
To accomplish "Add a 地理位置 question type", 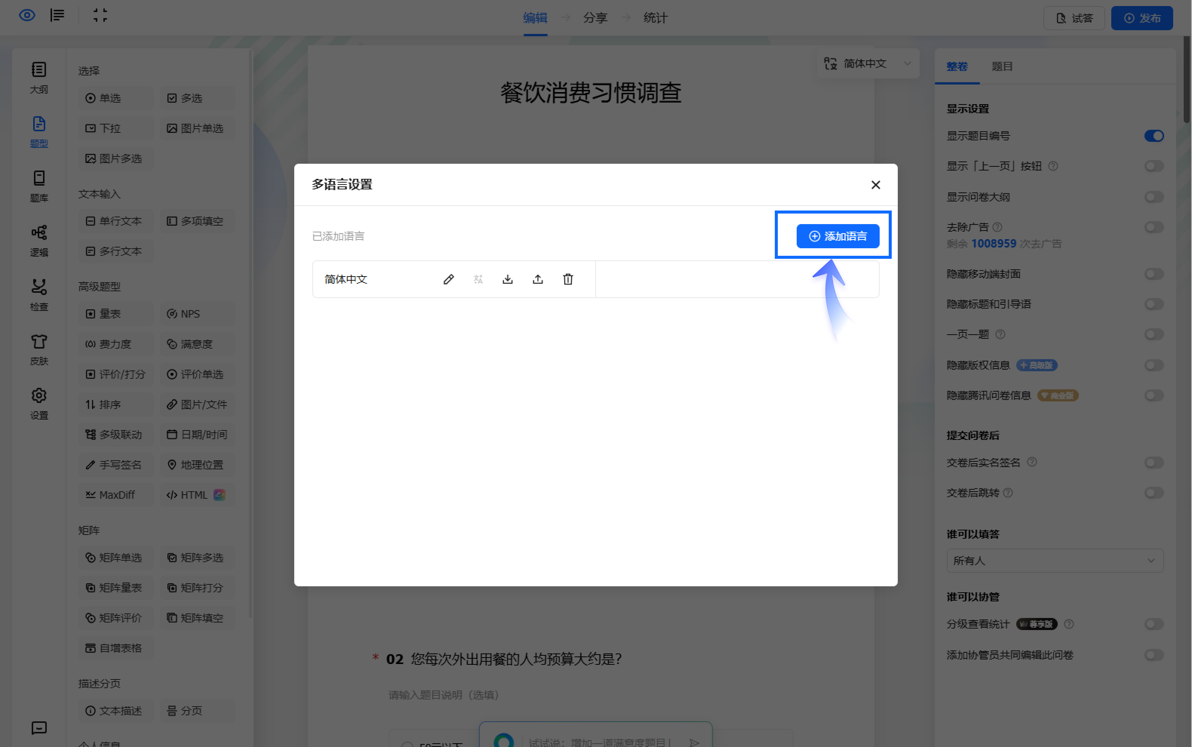I will pos(197,465).
